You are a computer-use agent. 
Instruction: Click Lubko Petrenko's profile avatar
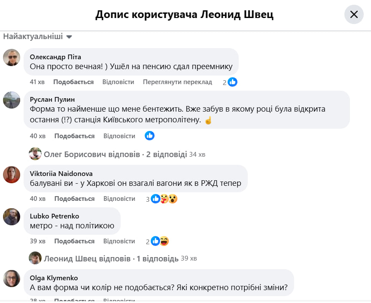(12, 217)
